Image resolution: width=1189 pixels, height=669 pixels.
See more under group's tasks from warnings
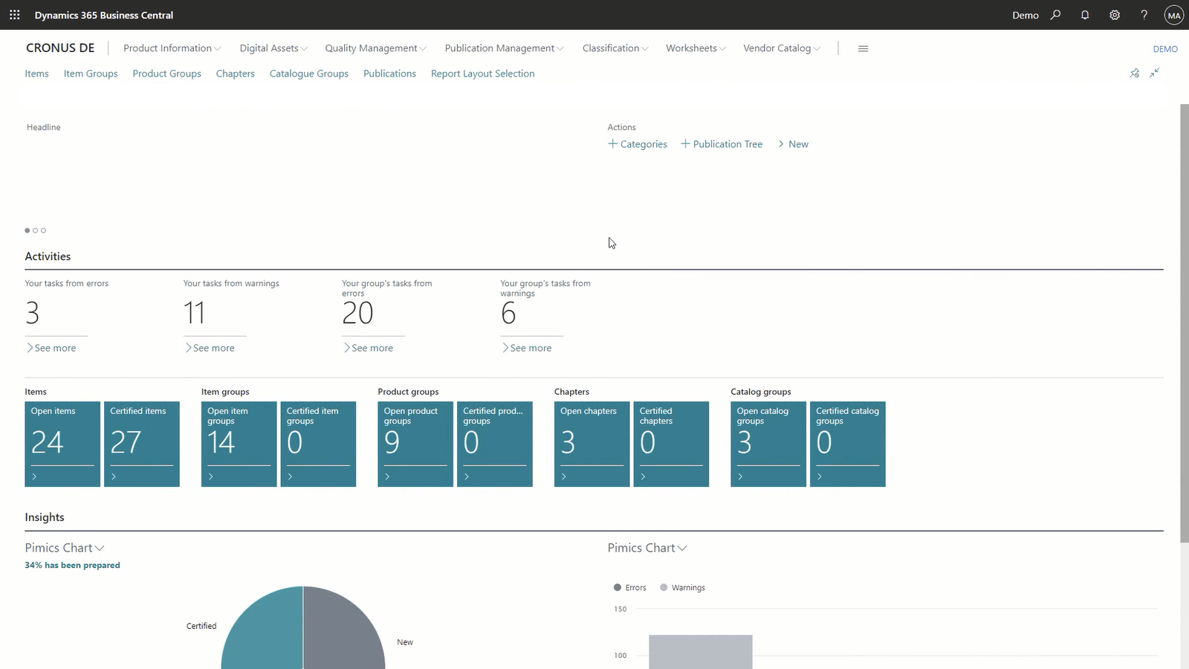pyautogui.click(x=527, y=348)
